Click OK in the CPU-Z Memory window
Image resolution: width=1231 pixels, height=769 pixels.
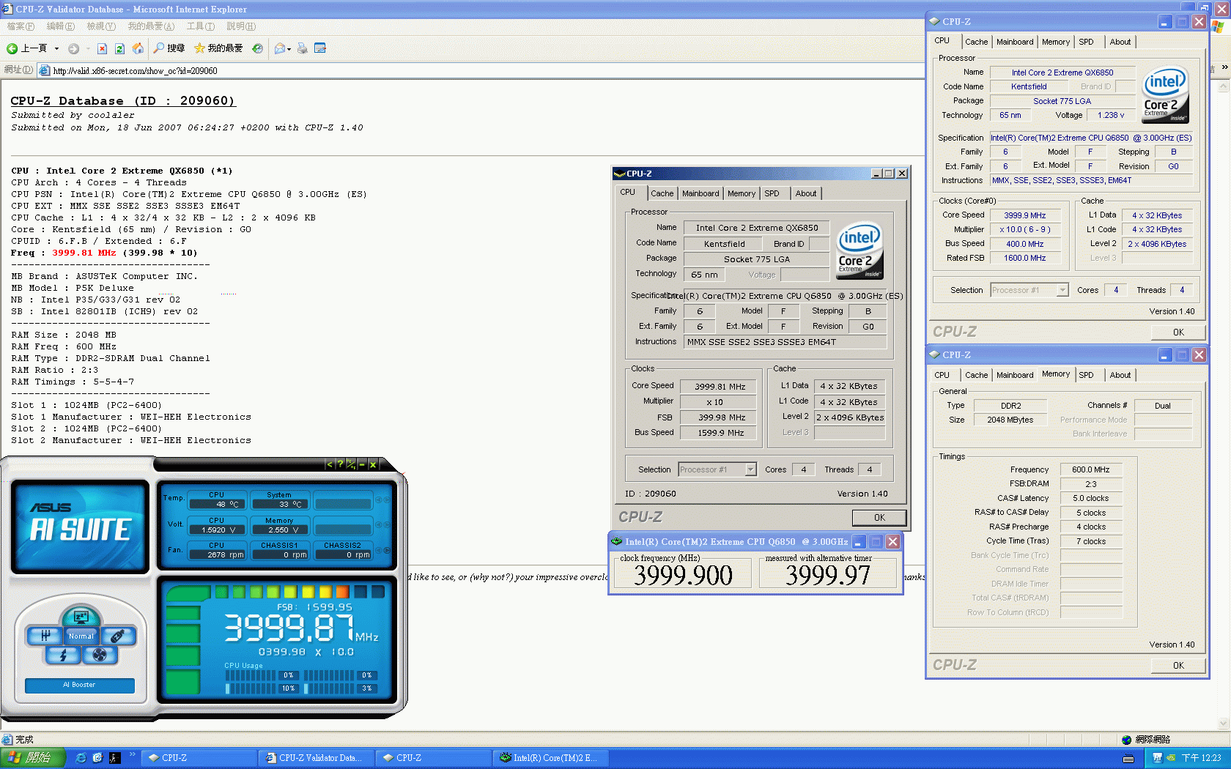click(x=1178, y=665)
